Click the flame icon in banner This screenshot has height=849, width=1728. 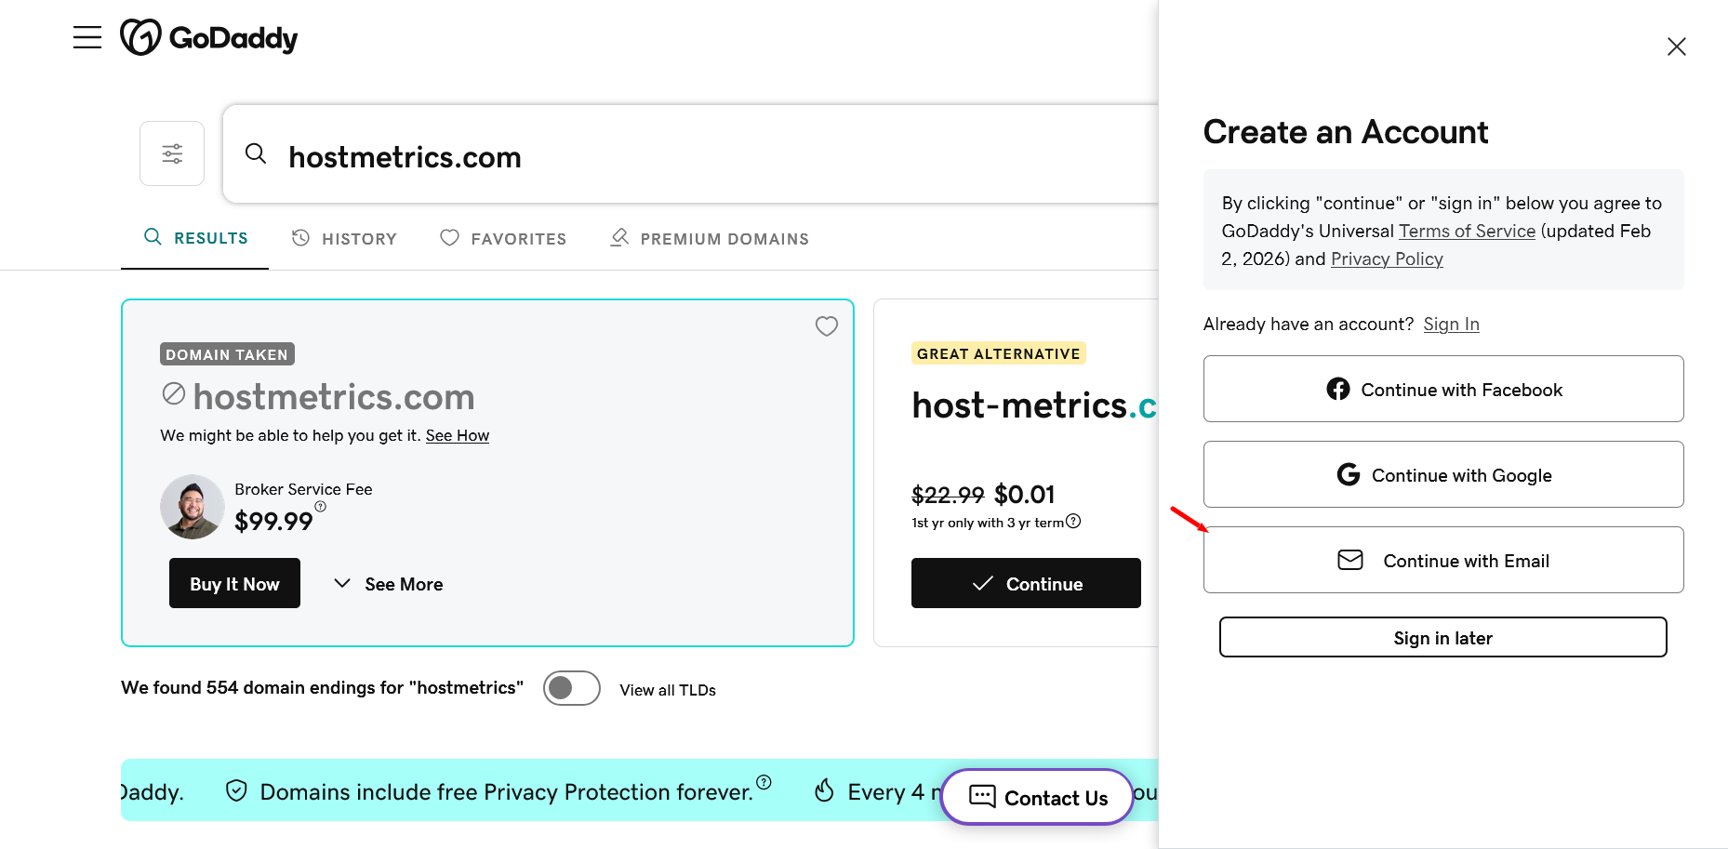824,790
